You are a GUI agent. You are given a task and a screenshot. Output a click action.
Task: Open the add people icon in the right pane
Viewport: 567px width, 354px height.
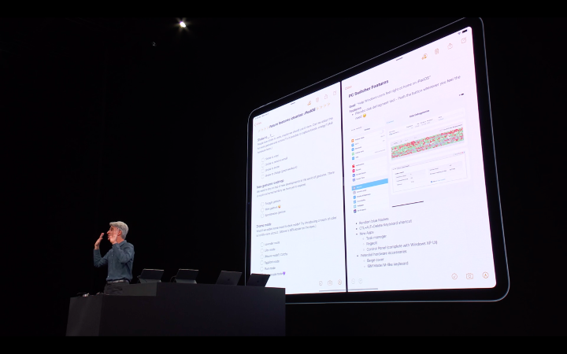click(x=424, y=57)
